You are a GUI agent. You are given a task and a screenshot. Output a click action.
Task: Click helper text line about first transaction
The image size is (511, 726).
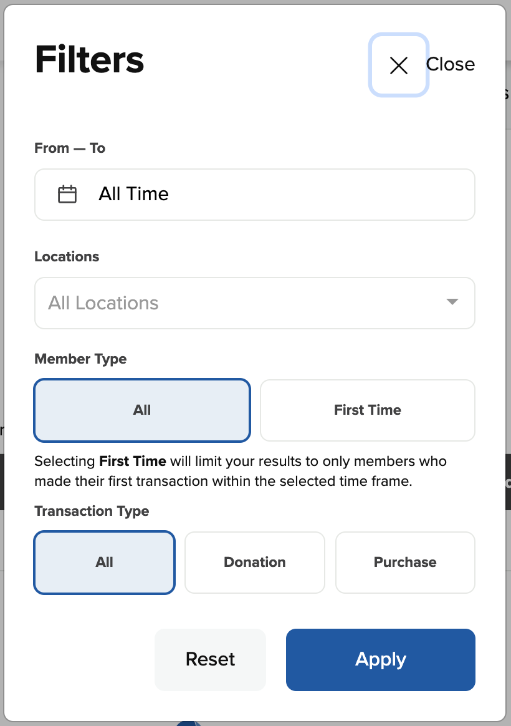pyautogui.click(x=223, y=482)
